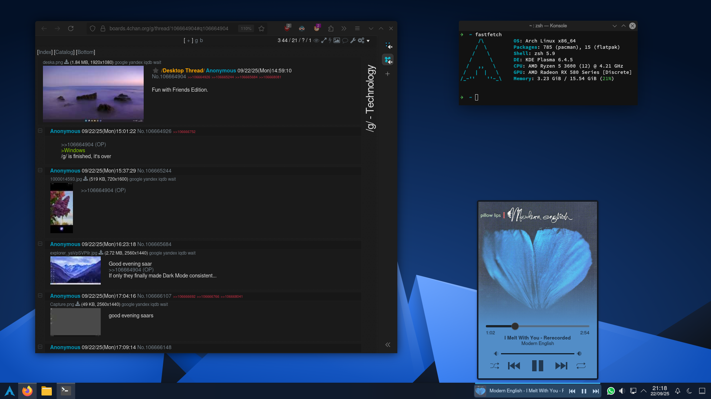Screen dimensions: 711x399
Task: Open the WhatsApp tray icon
Action: (x=611, y=391)
